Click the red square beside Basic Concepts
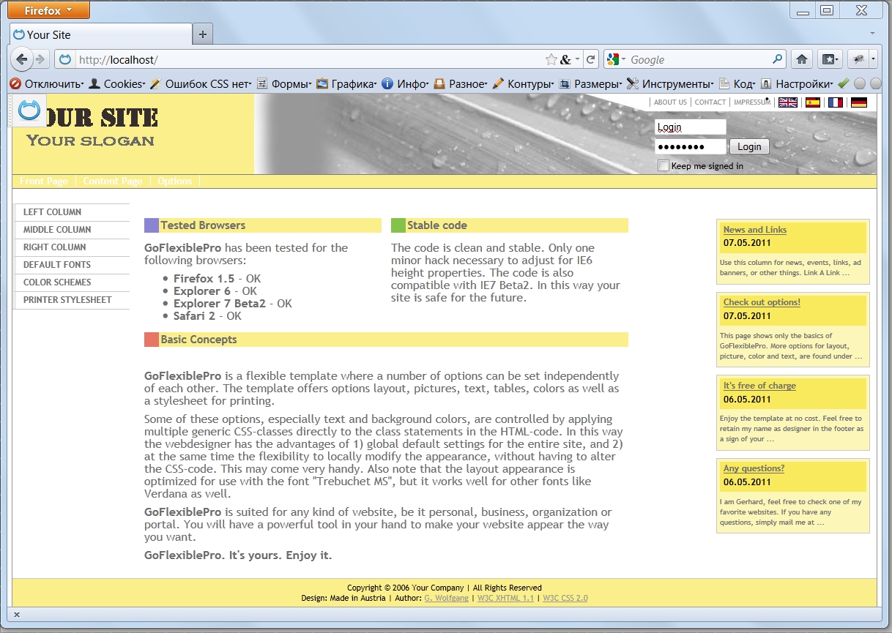Viewport: 892px width, 633px height. point(152,340)
